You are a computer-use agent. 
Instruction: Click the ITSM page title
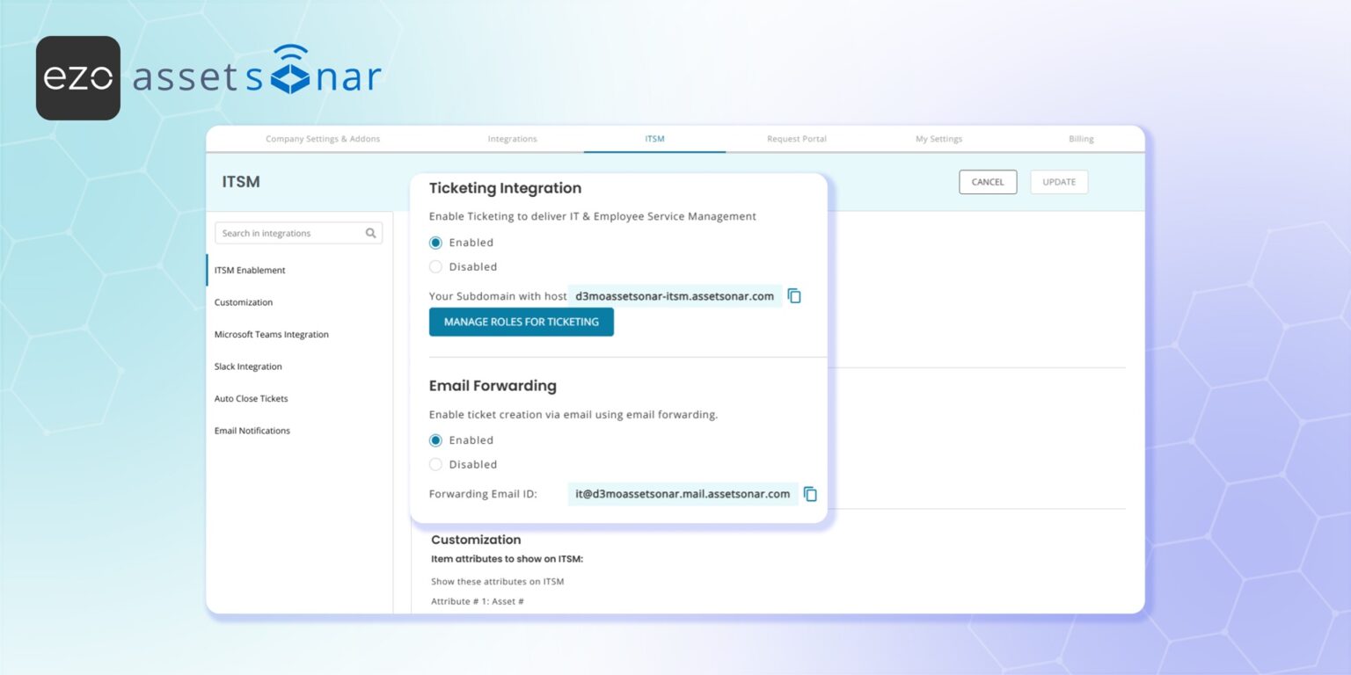tap(241, 182)
